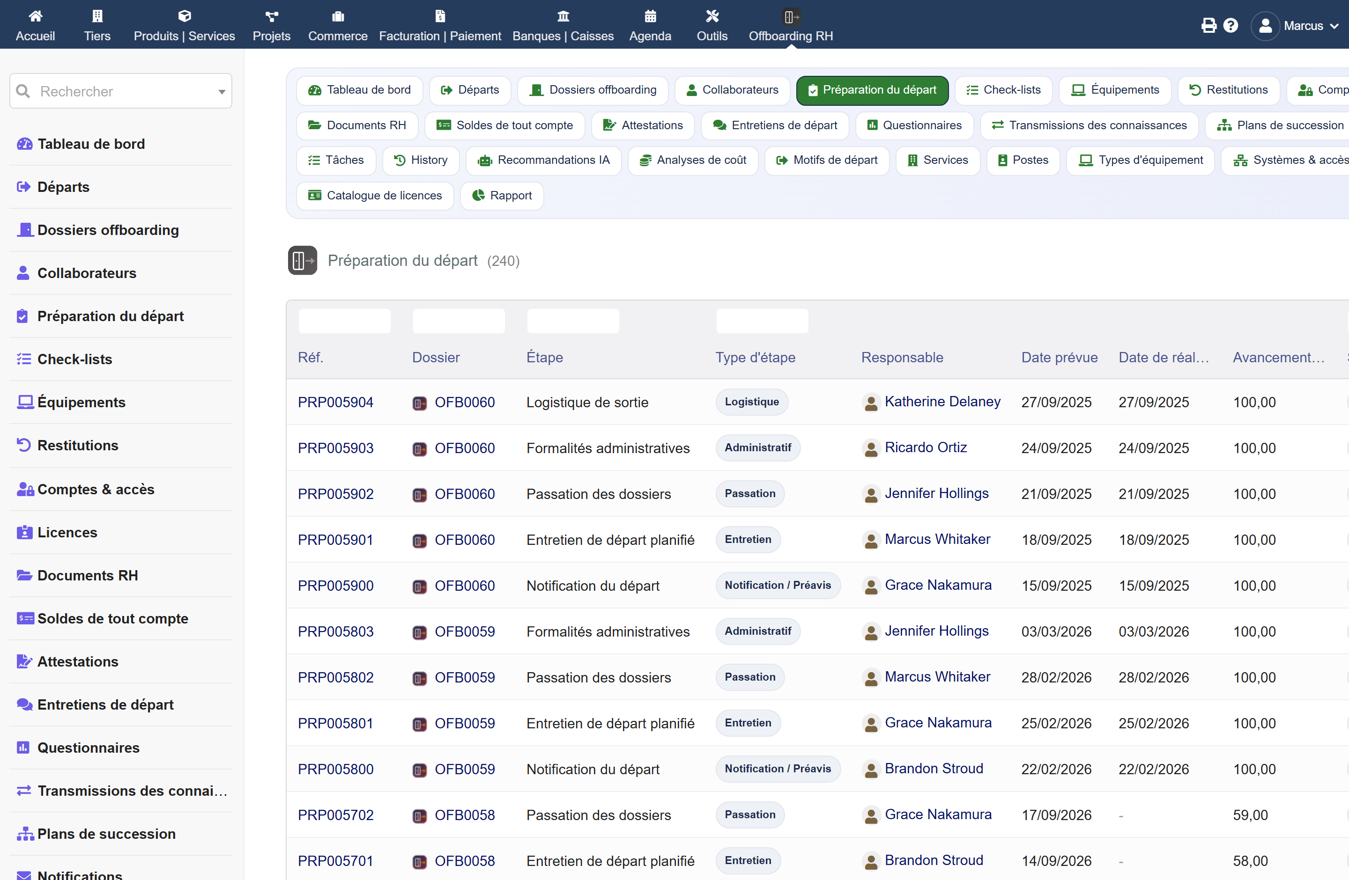Click sidebar Soldes de tout compte icon

[x=25, y=618]
